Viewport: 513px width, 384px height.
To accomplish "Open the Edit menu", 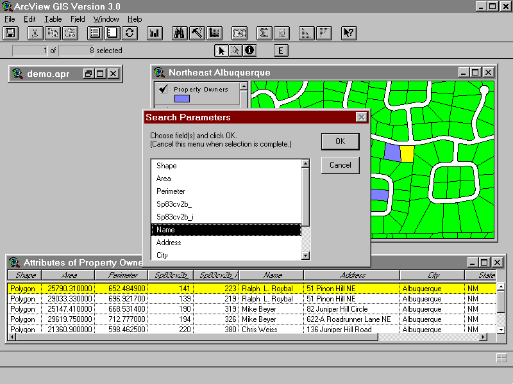I will (x=29, y=19).
